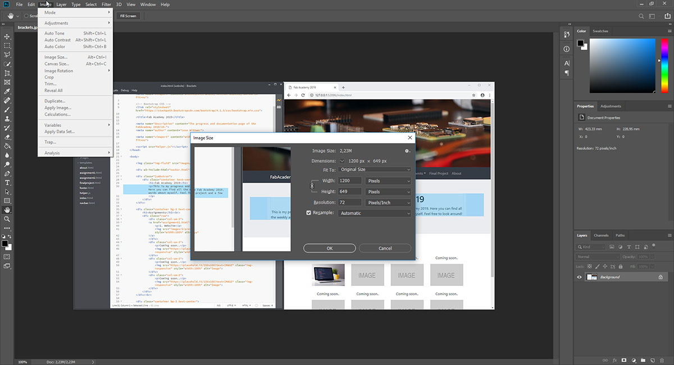Create a new layer with the Layers panel icon

click(653, 359)
